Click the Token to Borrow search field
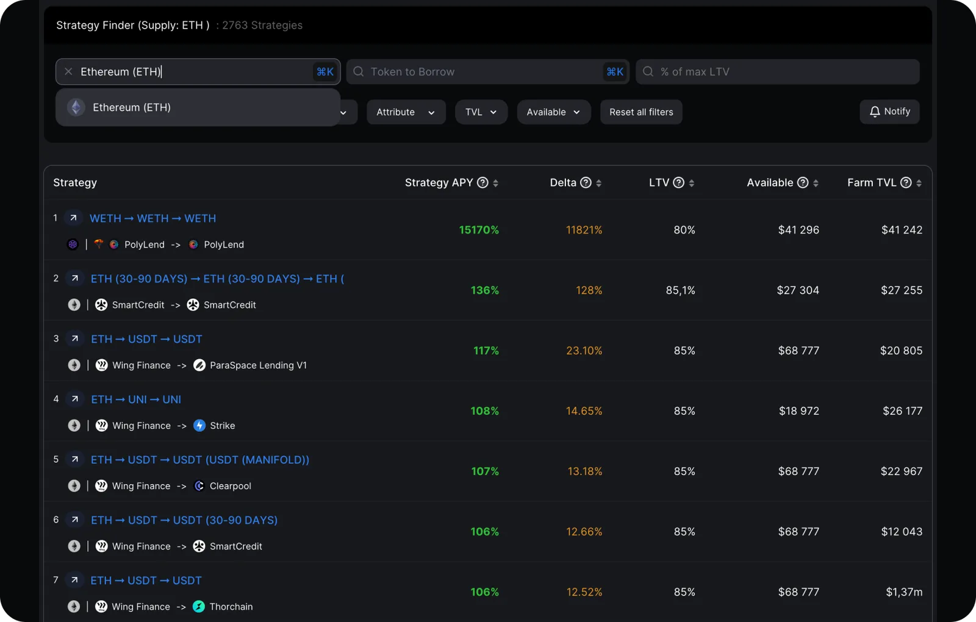Viewport: 976px width, 622px height. coord(488,72)
